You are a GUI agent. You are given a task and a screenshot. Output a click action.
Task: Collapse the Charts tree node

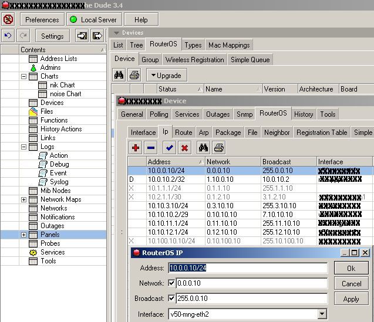point(23,76)
